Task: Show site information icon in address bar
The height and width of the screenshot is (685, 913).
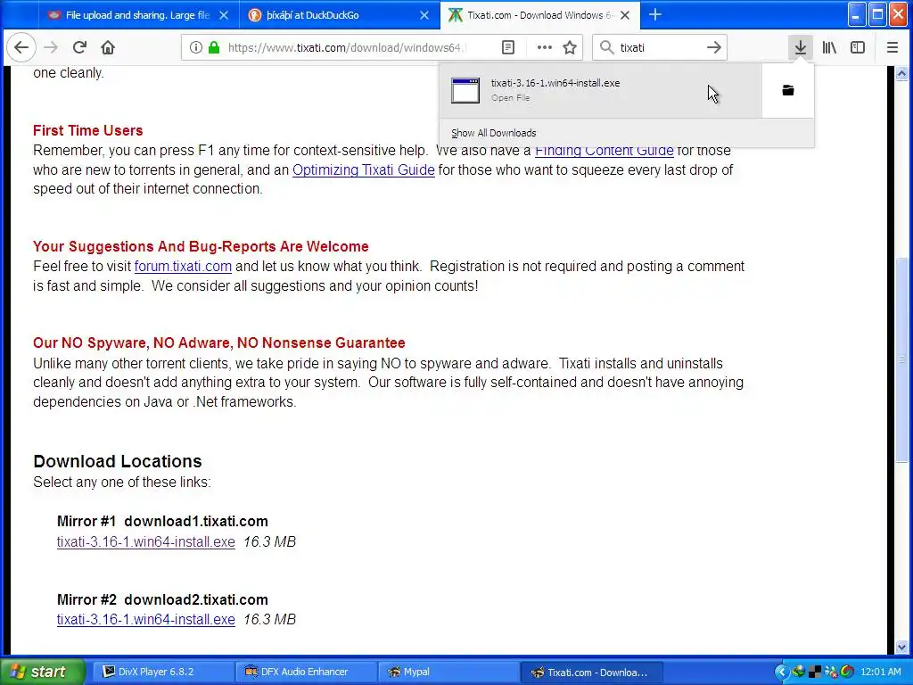Action: tap(196, 47)
